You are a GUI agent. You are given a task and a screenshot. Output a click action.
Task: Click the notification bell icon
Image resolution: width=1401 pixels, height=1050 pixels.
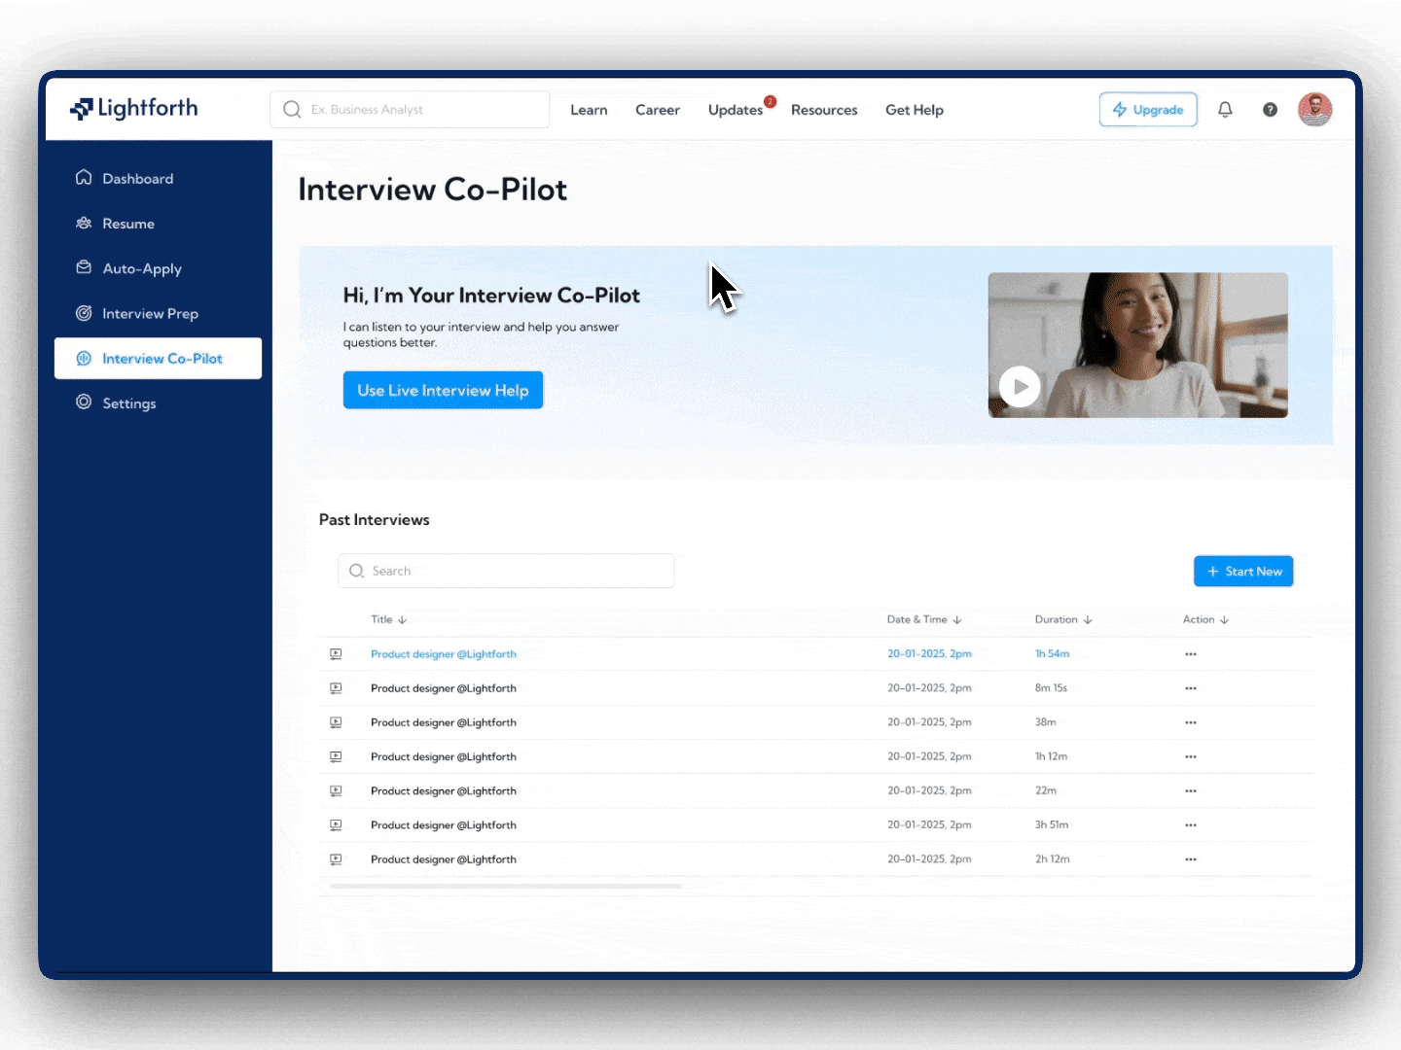coord(1225,110)
